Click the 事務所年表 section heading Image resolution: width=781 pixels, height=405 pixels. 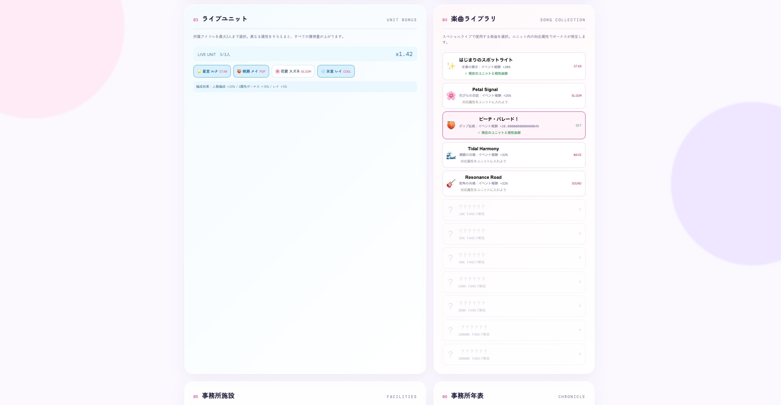(467, 396)
